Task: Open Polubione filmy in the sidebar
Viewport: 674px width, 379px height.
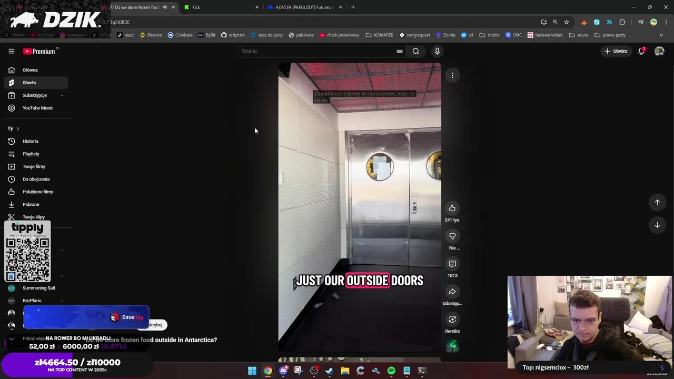Action: (36, 192)
